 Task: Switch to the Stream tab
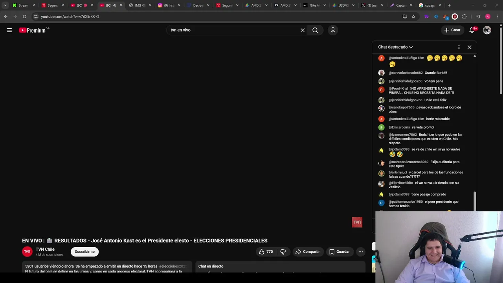pyautogui.click(x=23, y=6)
